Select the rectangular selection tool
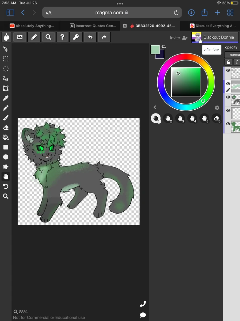Screen dimensions: 240x321 (6, 59)
